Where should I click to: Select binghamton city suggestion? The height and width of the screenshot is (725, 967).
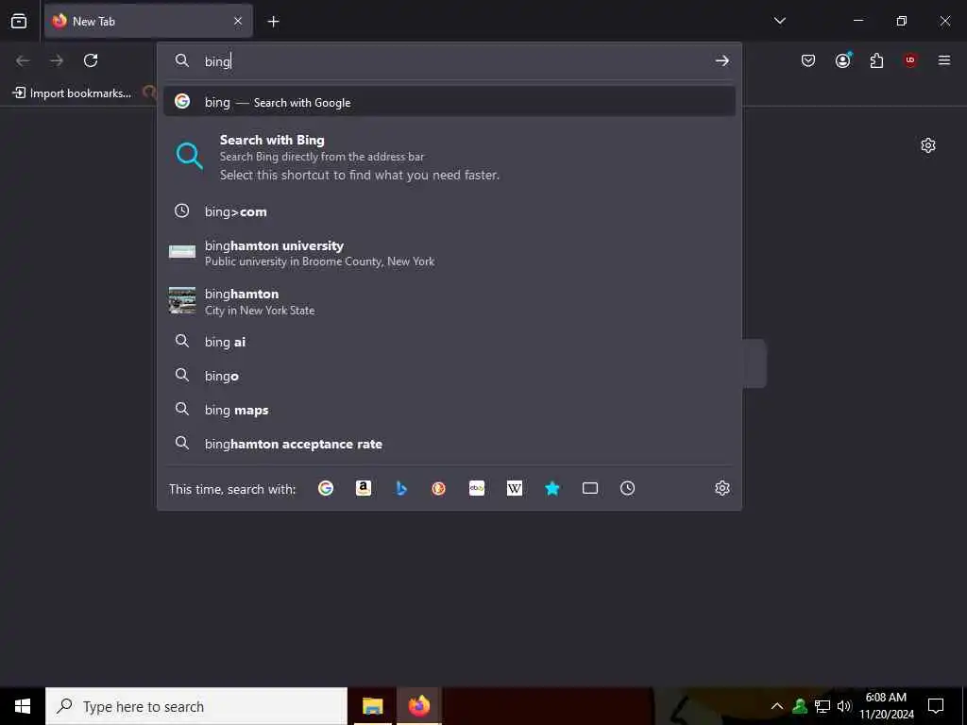point(449,301)
